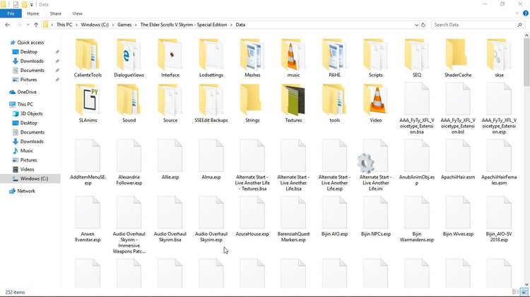Image resolution: width=530 pixels, height=297 pixels.
Task: Click Games in the address path
Action: click(124, 25)
